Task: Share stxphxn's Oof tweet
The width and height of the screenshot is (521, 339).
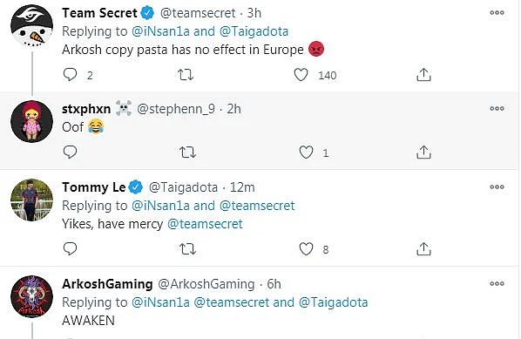Action: (x=423, y=153)
